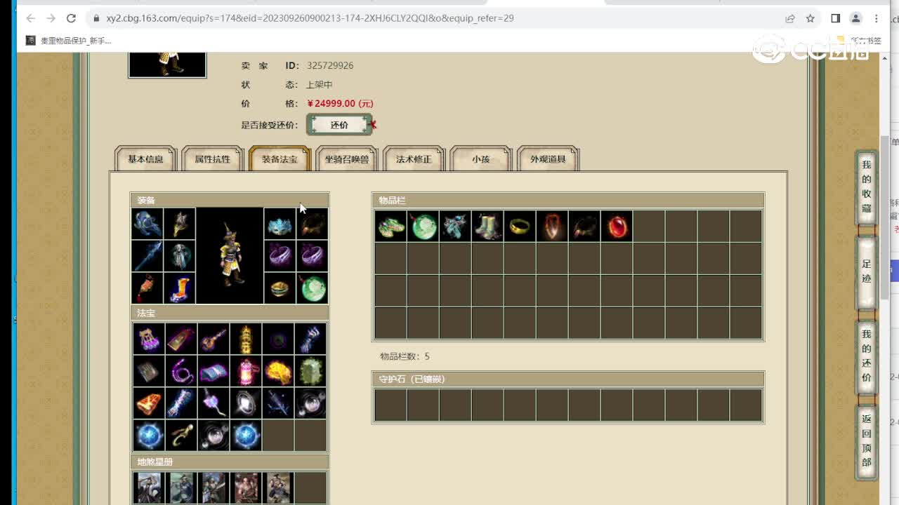Open 我的收藏 side button
899x505 pixels.
[x=867, y=187]
